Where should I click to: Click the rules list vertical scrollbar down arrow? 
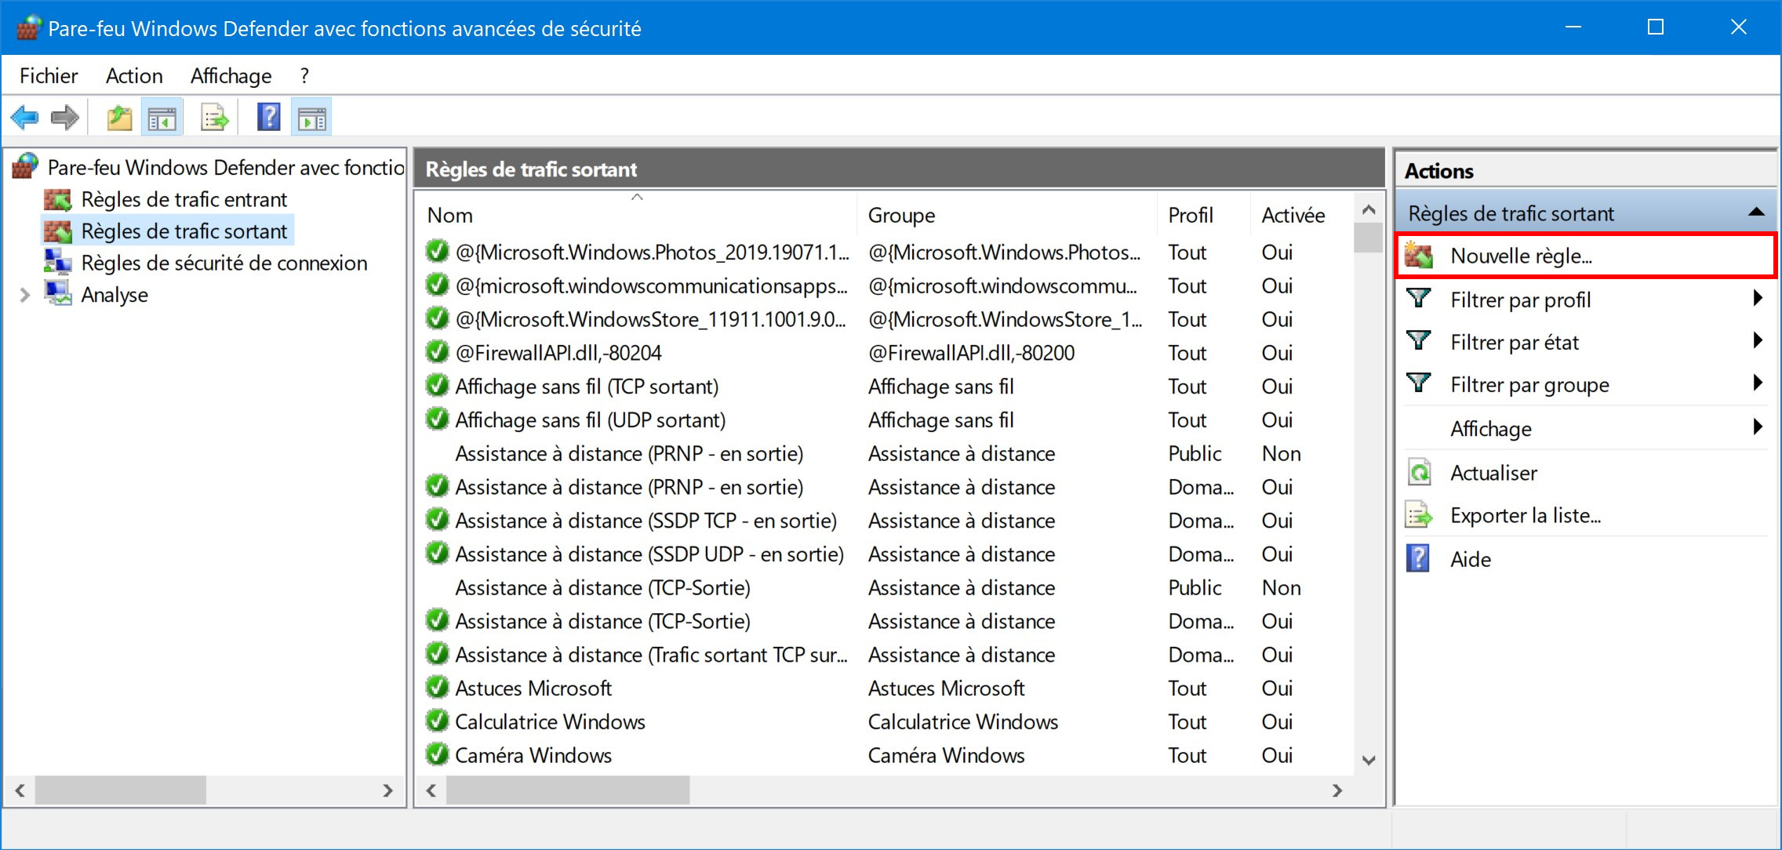pyautogui.click(x=1369, y=759)
